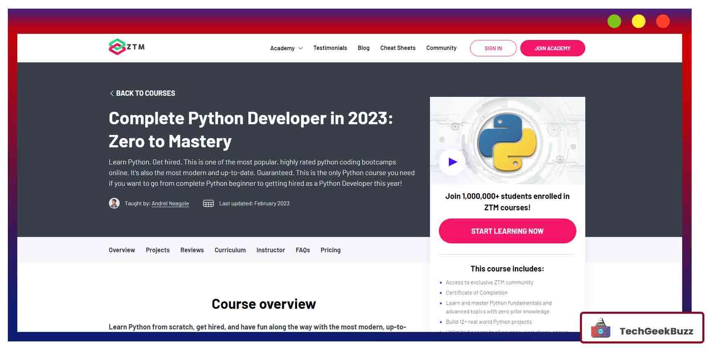This screenshot has height=348, width=711.
Task: Expand the Academy dropdown menu
Action: tap(286, 48)
